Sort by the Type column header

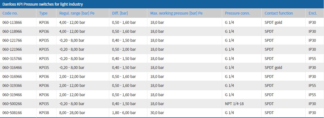[x=43, y=13]
